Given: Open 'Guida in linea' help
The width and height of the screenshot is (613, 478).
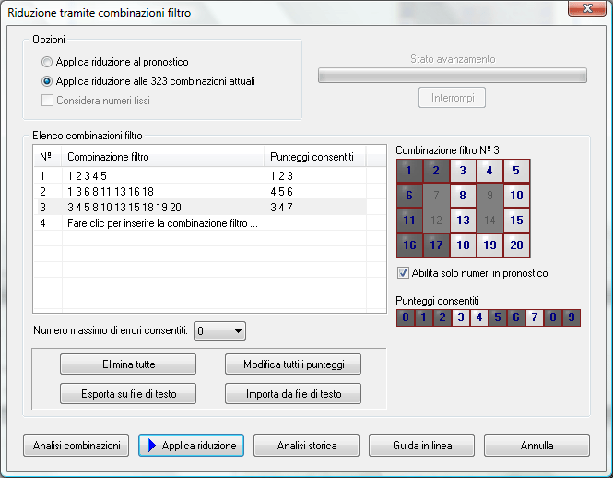Looking at the screenshot, I should click(x=421, y=446).
